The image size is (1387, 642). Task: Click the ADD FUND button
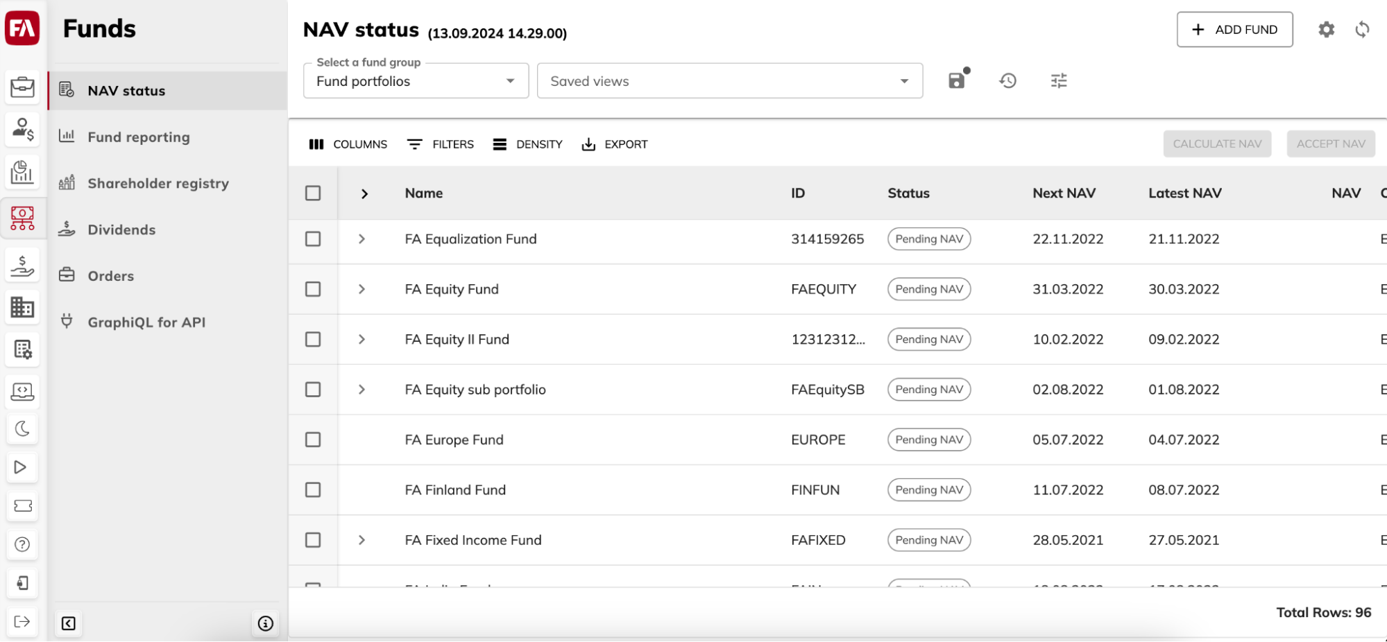pos(1234,30)
